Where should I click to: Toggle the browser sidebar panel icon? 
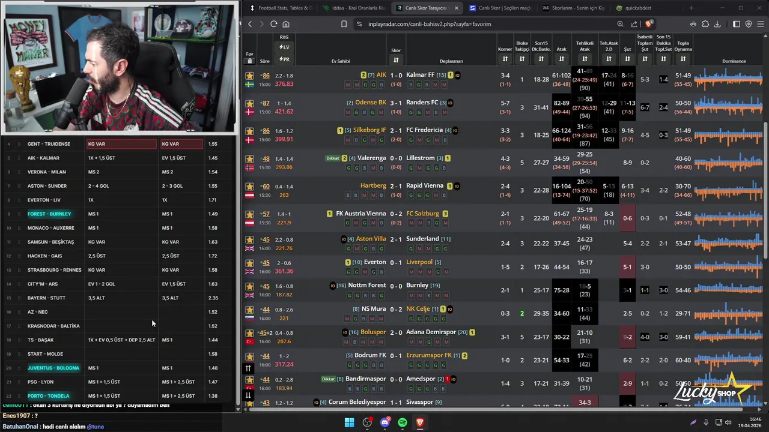(737, 24)
